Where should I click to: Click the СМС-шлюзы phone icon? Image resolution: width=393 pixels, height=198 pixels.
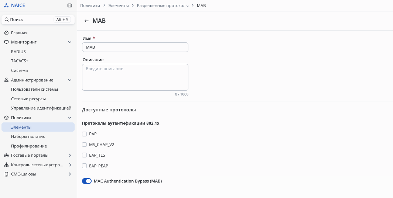point(6,174)
